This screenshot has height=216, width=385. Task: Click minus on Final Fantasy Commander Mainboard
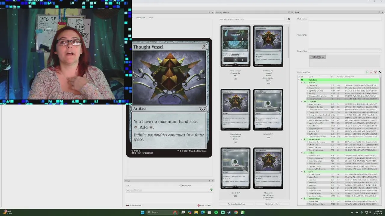coord(228,39)
